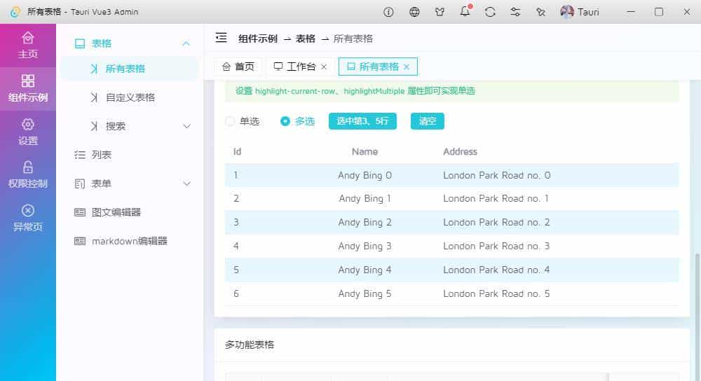The height and width of the screenshot is (381, 701).
Task: Select the row for Andy Bing 0
Action: [x=451, y=175]
